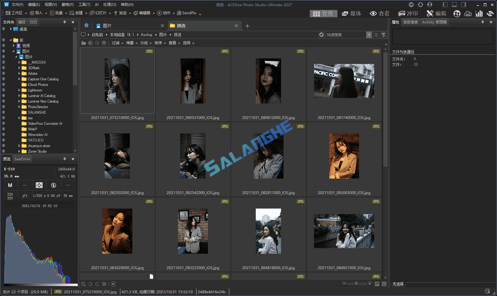Open the 分组 group dropdown
The image size is (497, 296).
[x=146, y=43]
